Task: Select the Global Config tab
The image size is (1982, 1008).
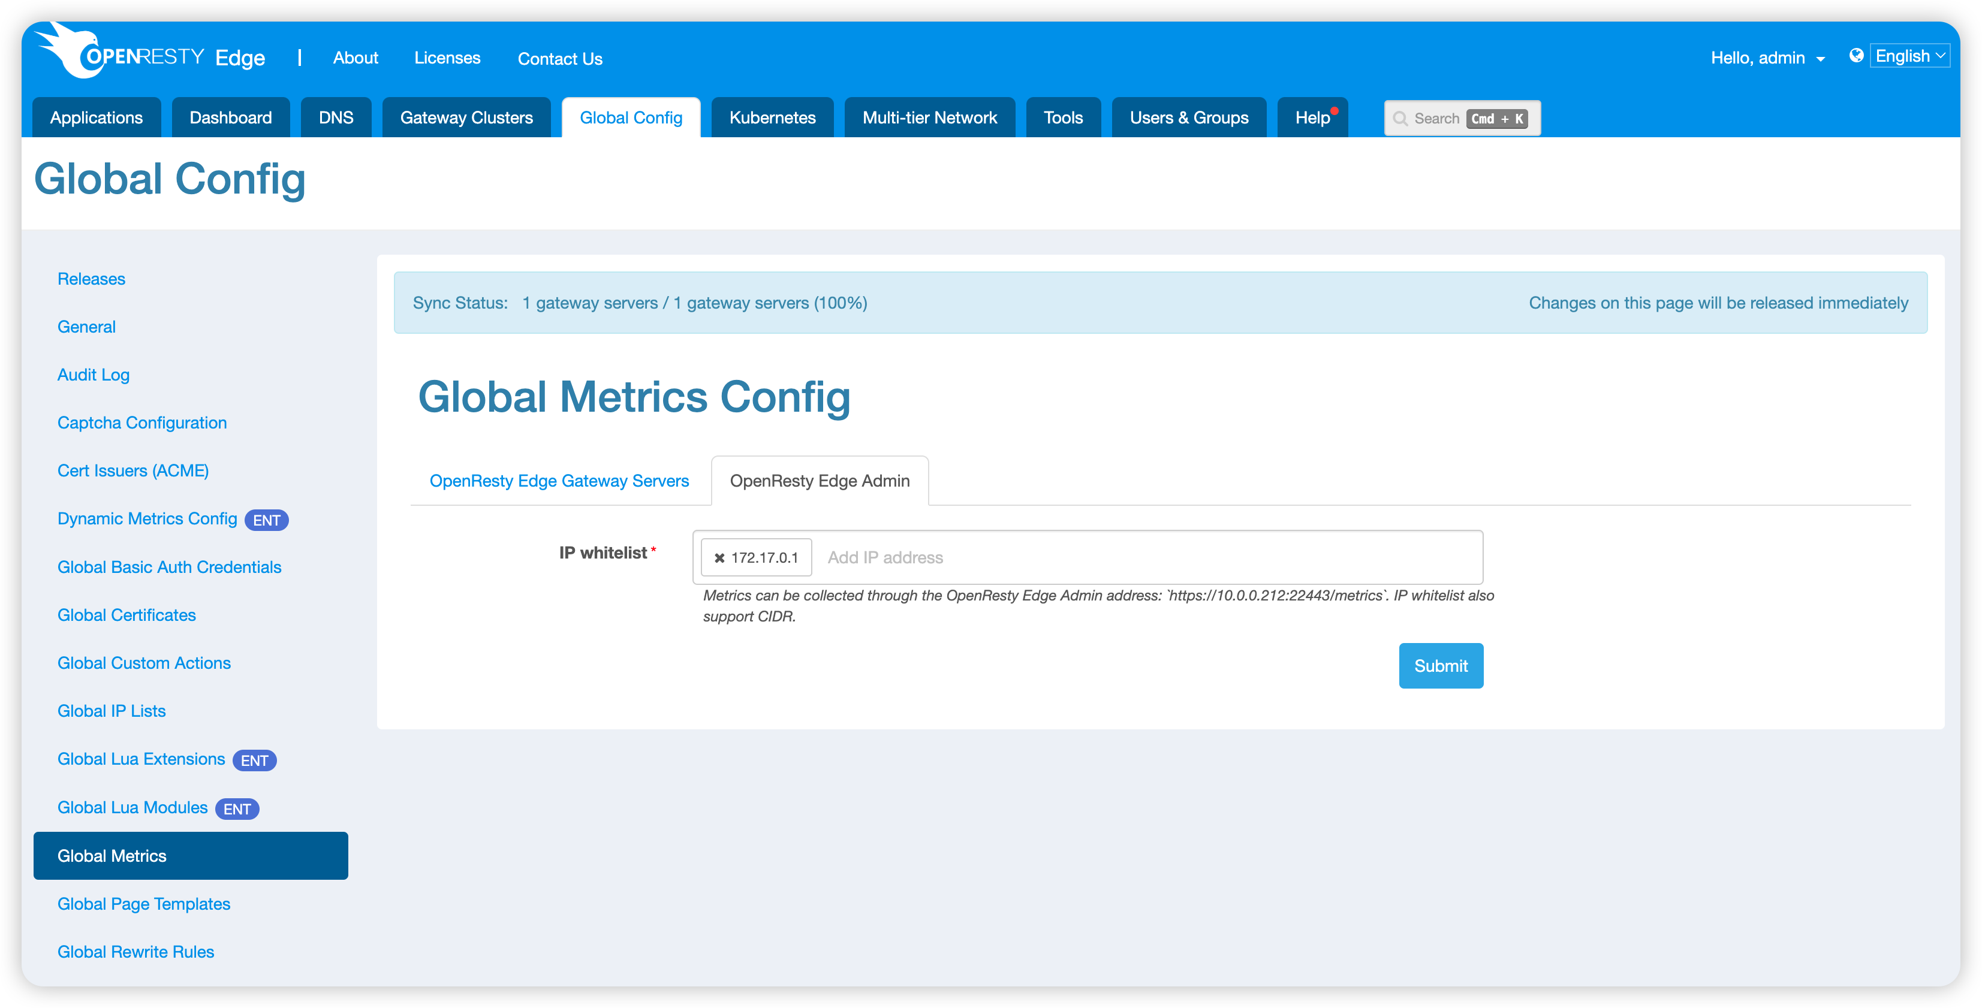Action: (x=631, y=117)
